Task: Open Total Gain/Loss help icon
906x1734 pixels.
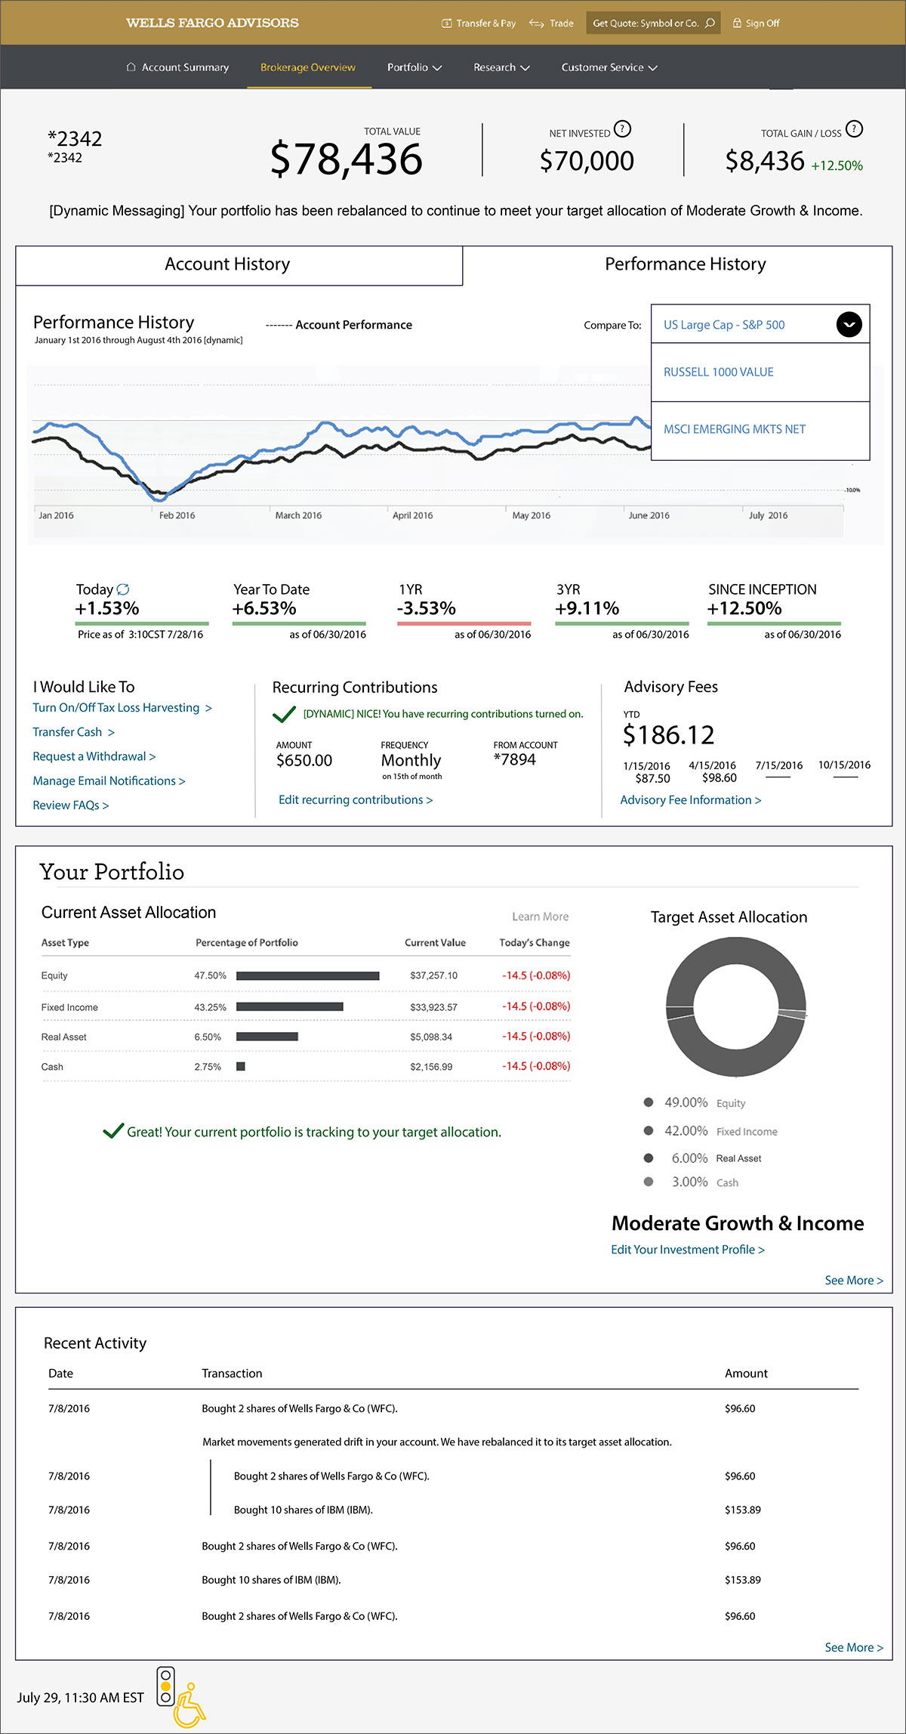Action: point(853,128)
